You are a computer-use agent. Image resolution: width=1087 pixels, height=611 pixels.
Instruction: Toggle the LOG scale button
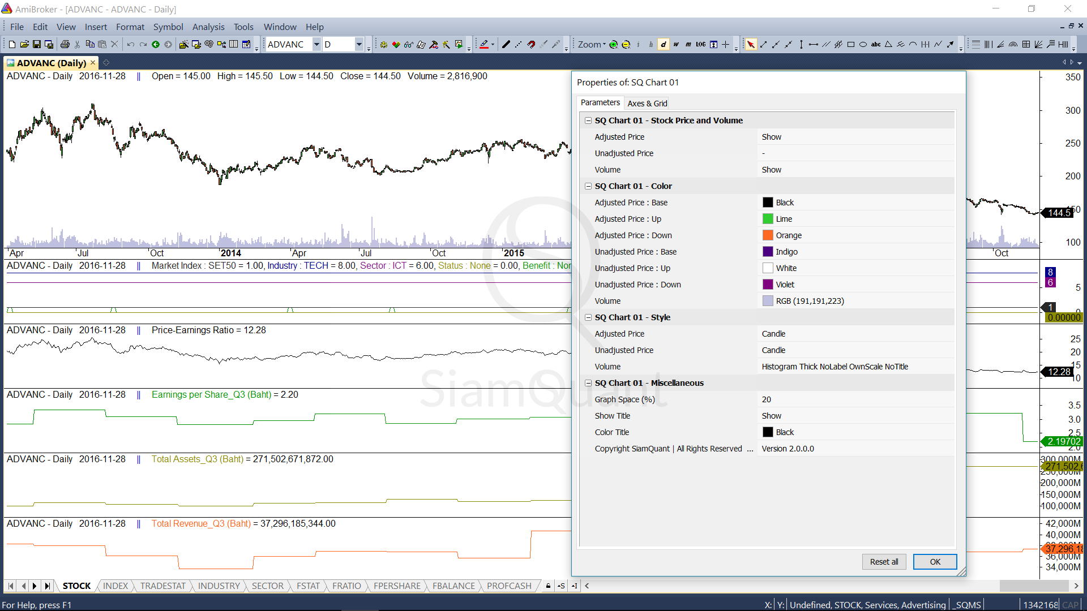tap(701, 44)
